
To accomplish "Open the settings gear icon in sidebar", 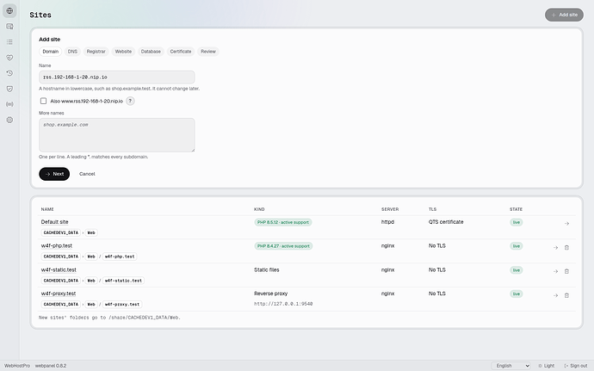I will coord(9,120).
